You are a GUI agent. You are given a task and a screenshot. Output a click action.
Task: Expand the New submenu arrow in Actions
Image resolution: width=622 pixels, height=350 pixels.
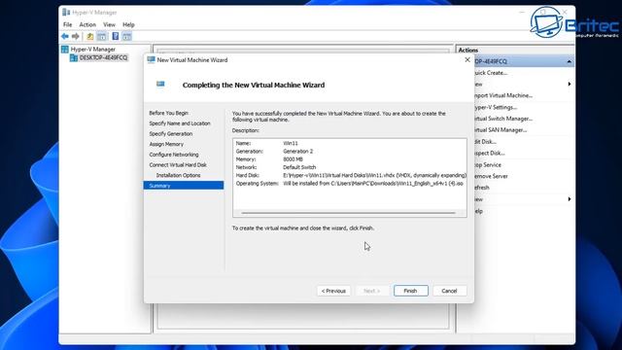[570, 85]
